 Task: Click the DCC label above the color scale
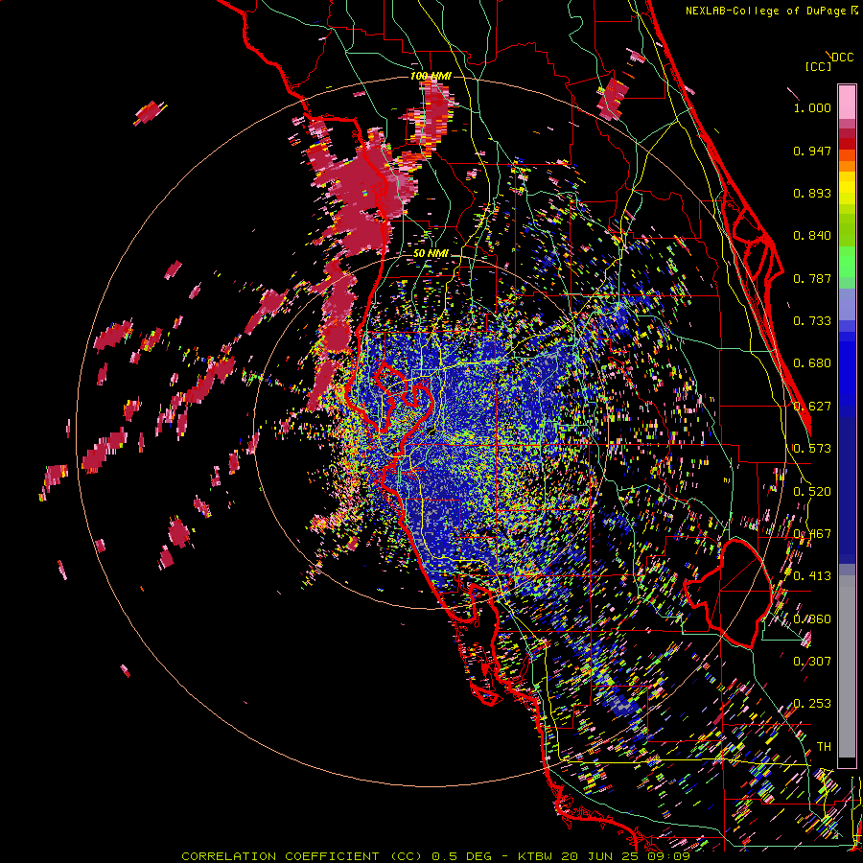842,58
